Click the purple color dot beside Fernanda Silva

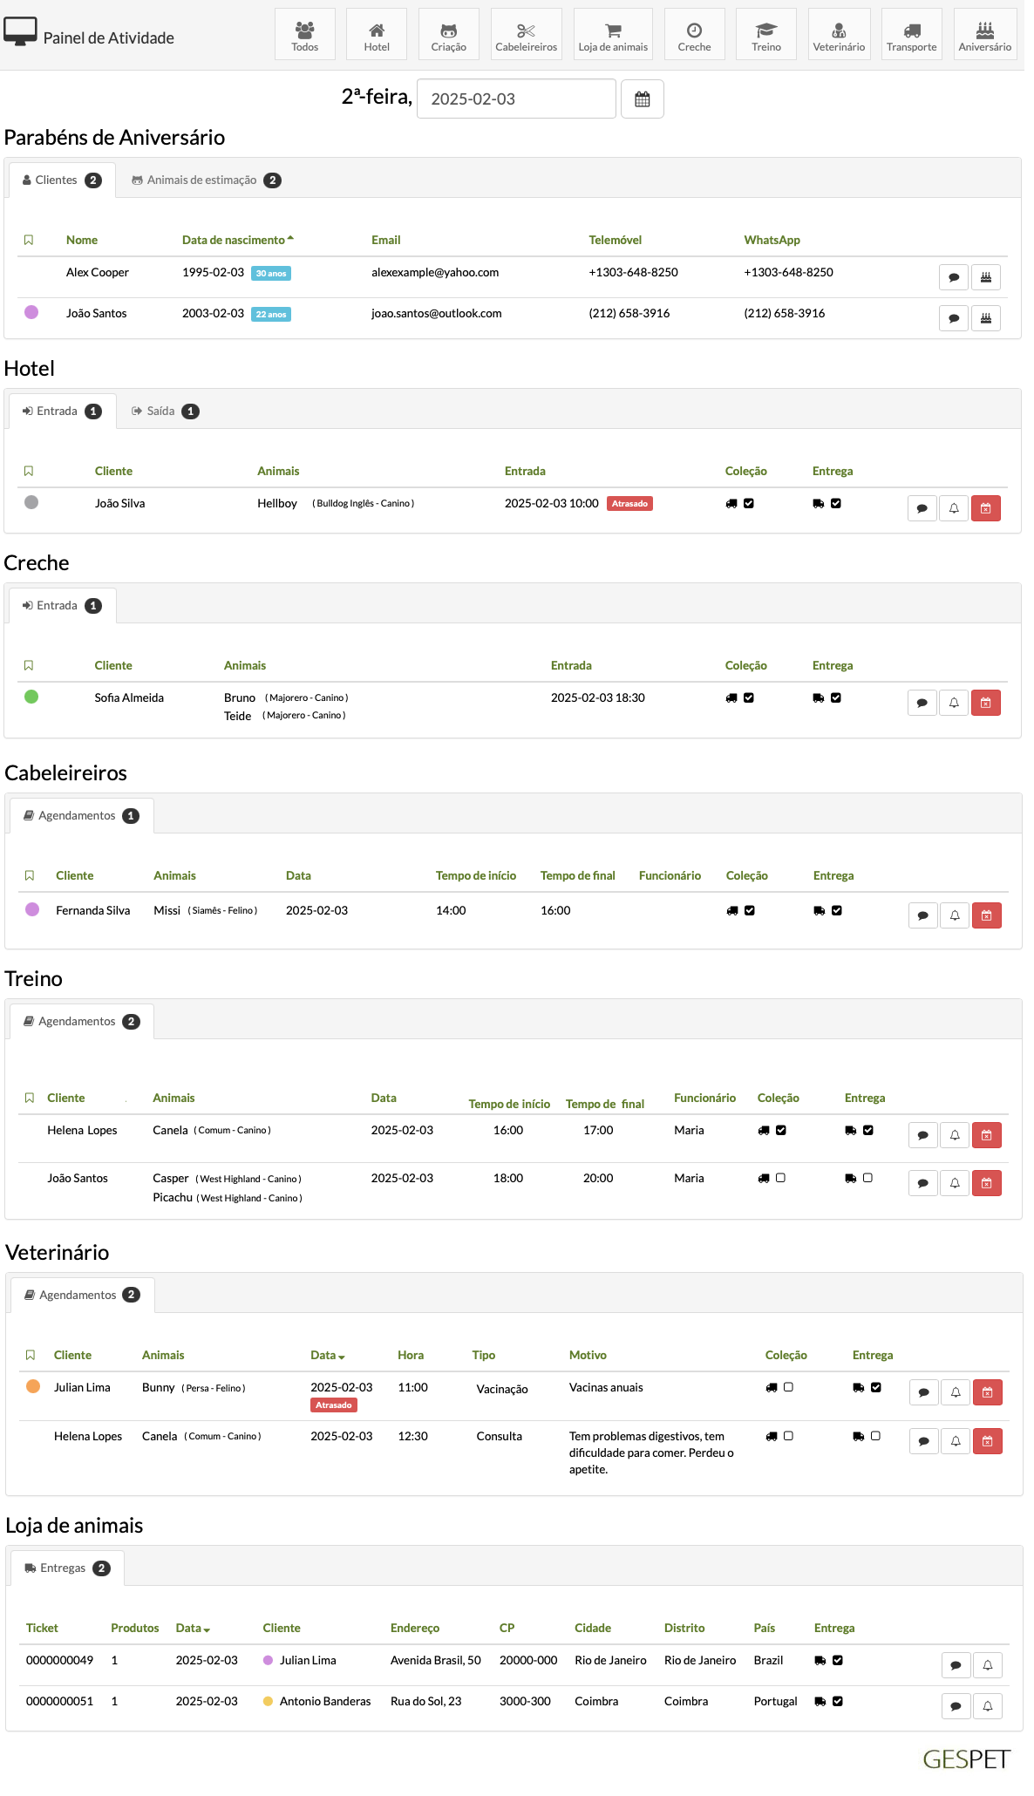pos(32,909)
